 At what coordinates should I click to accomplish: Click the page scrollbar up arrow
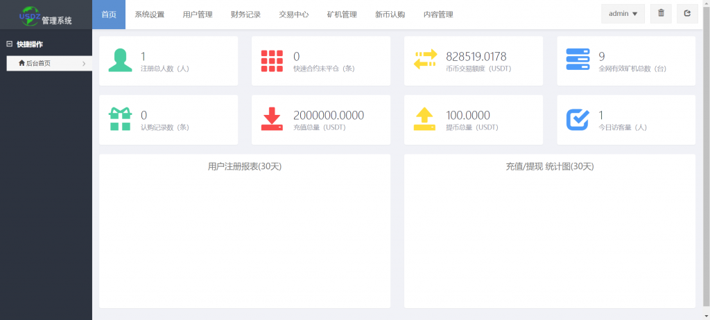pyautogui.click(x=707, y=3)
